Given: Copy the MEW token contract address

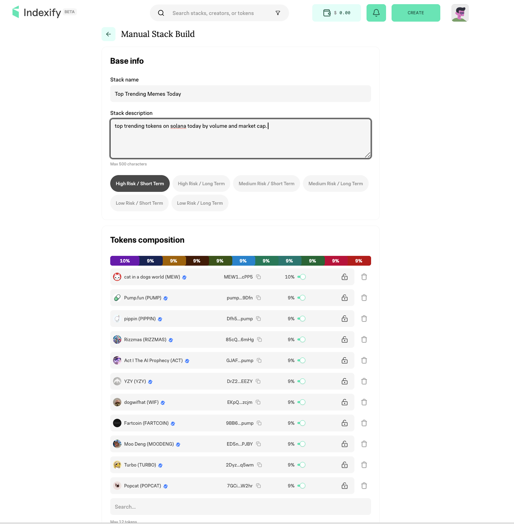Looking at the screenshot, I should [x=258, y=277].
